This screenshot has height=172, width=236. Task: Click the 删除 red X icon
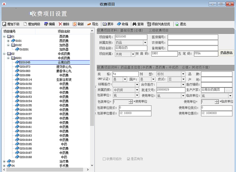click(x=60, y=24)
